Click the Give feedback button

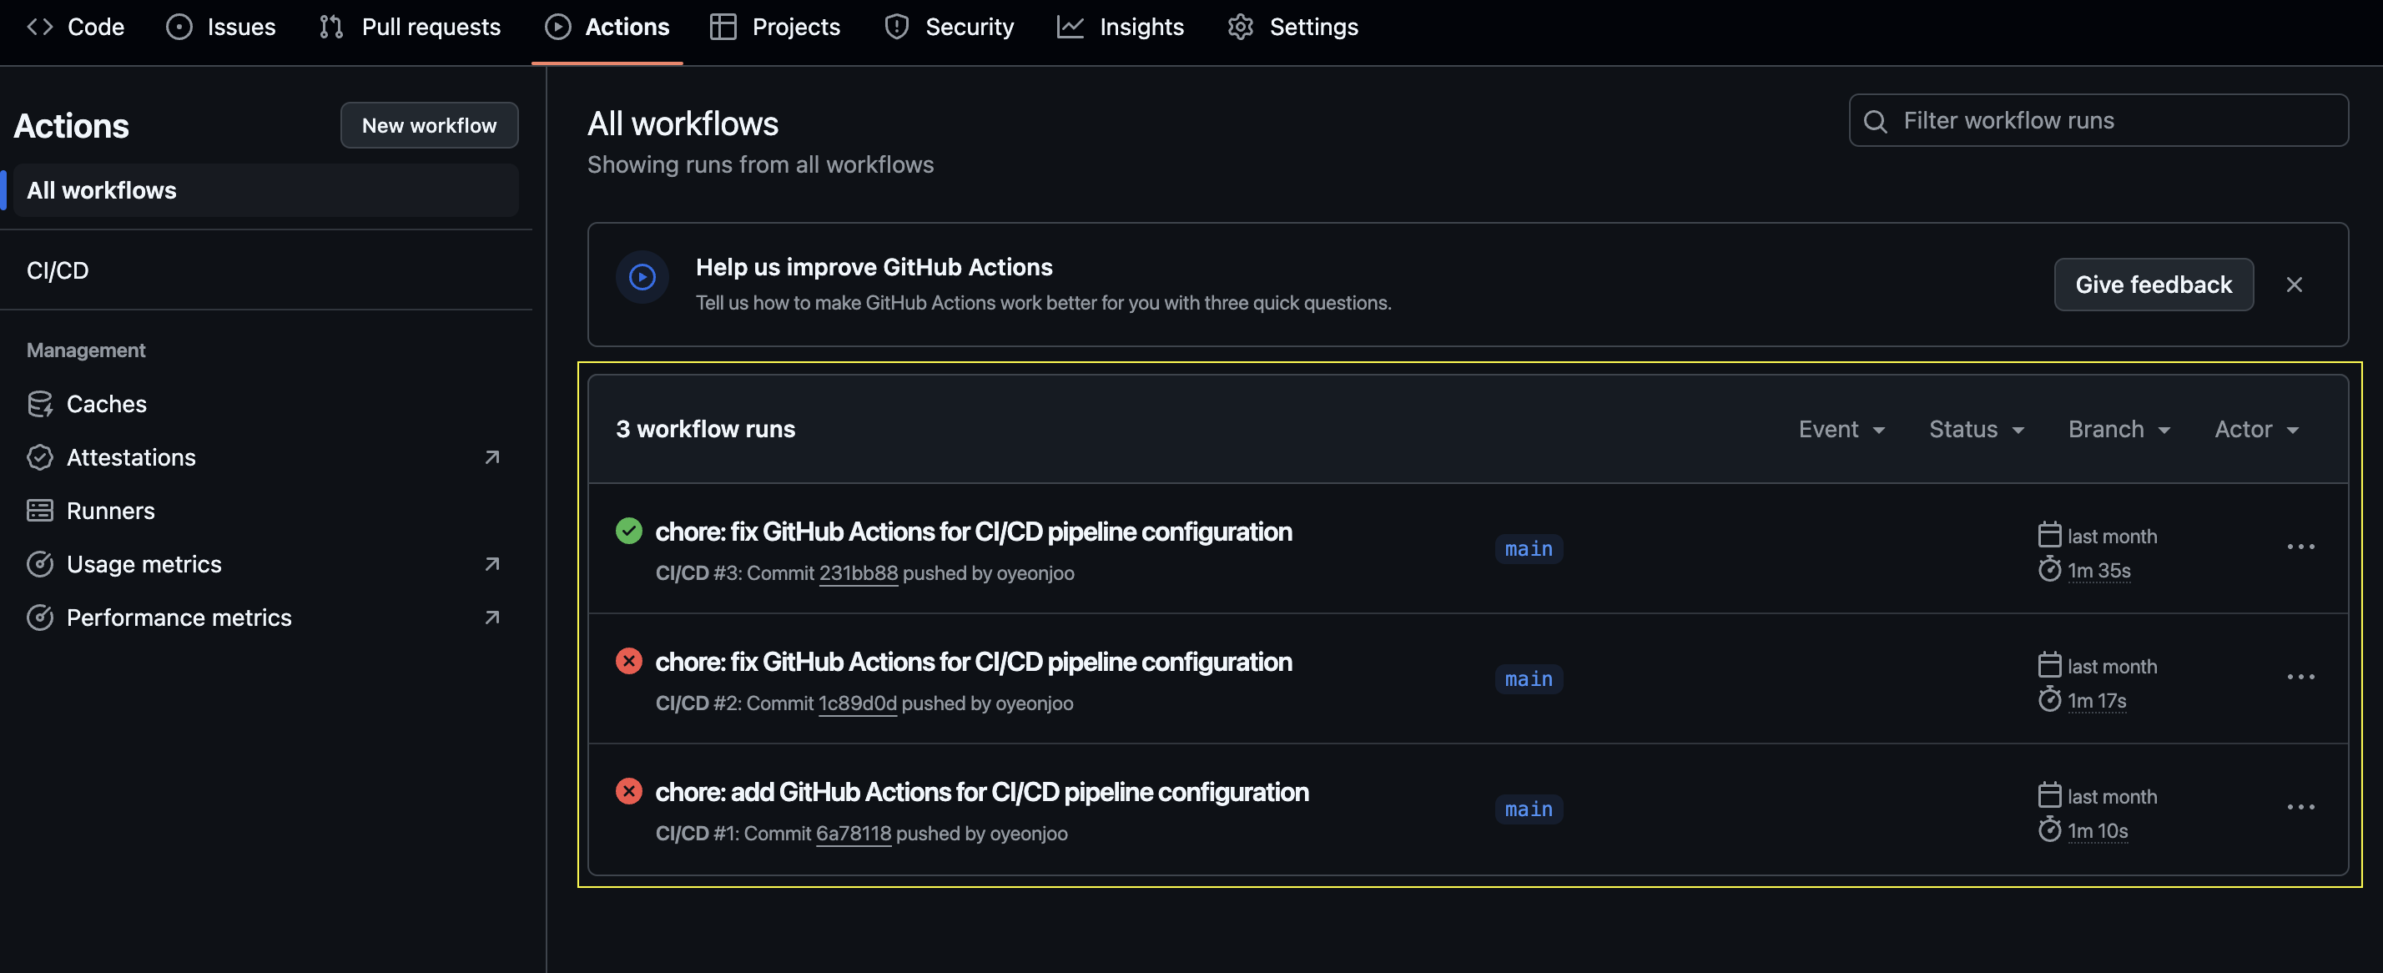(2153, 285)
